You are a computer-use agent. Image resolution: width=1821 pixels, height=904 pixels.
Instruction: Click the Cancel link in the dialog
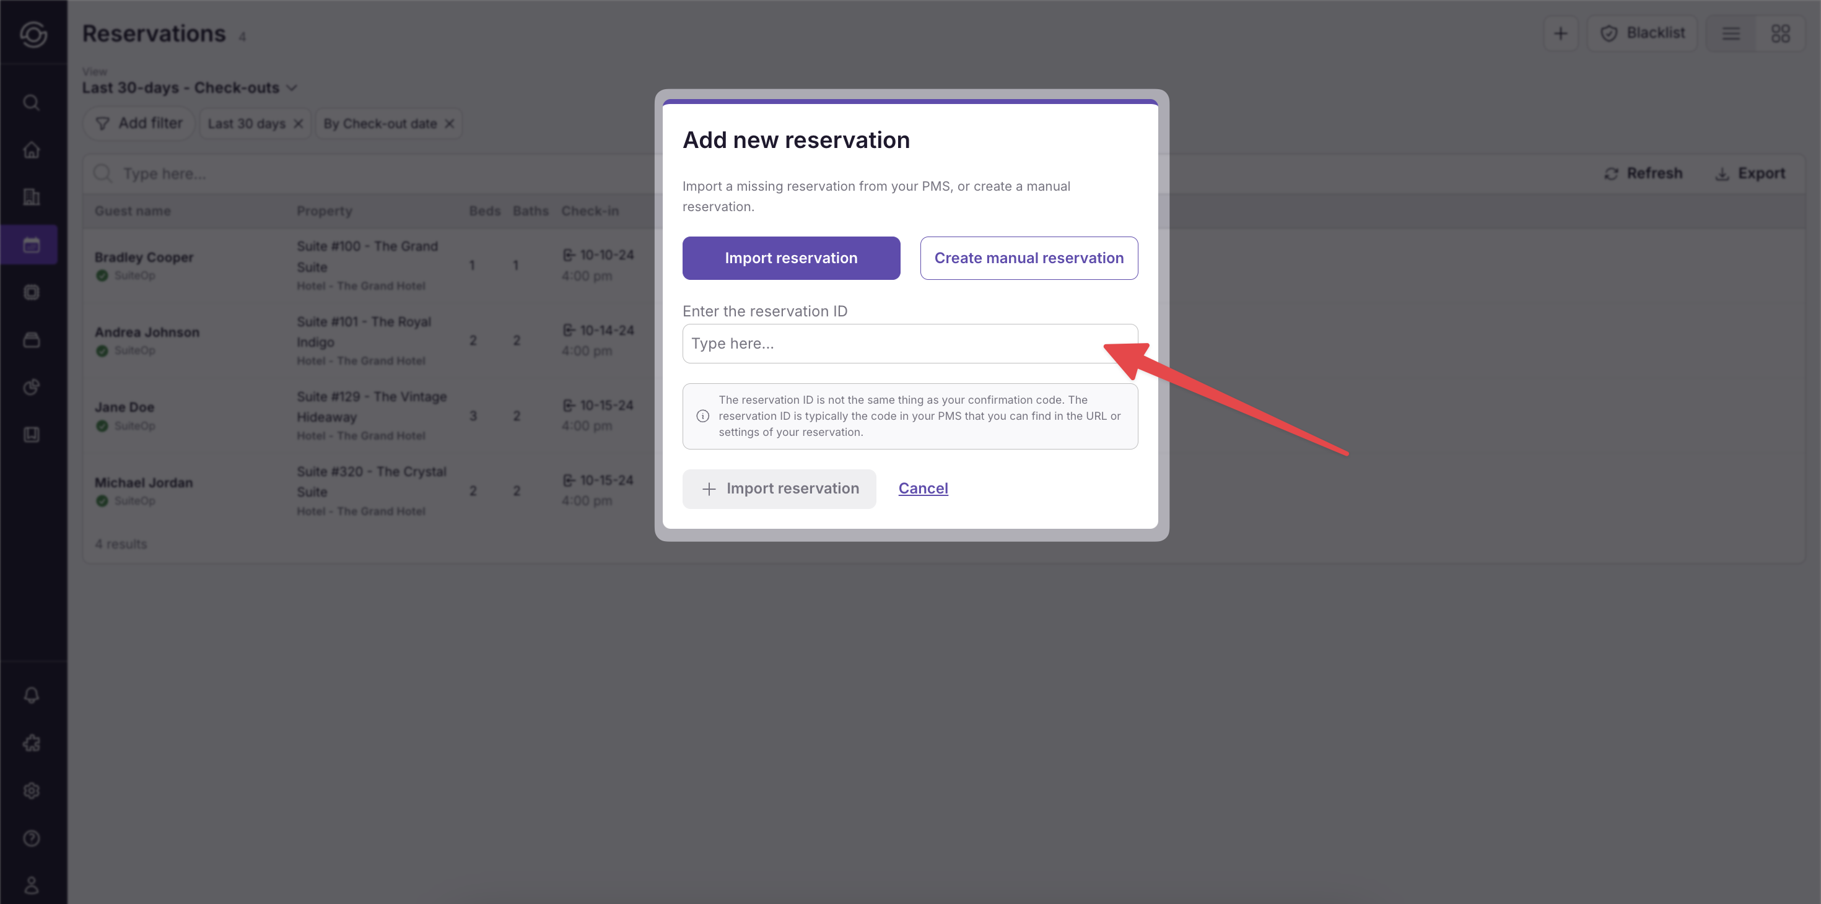pyautogui.click(x=922, y=489)
